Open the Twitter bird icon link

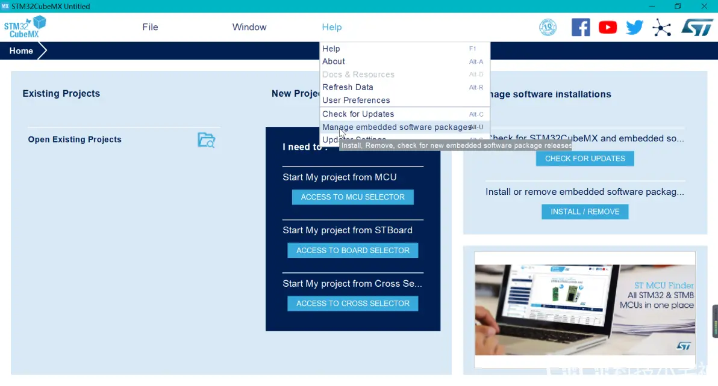tap(635, 28)
